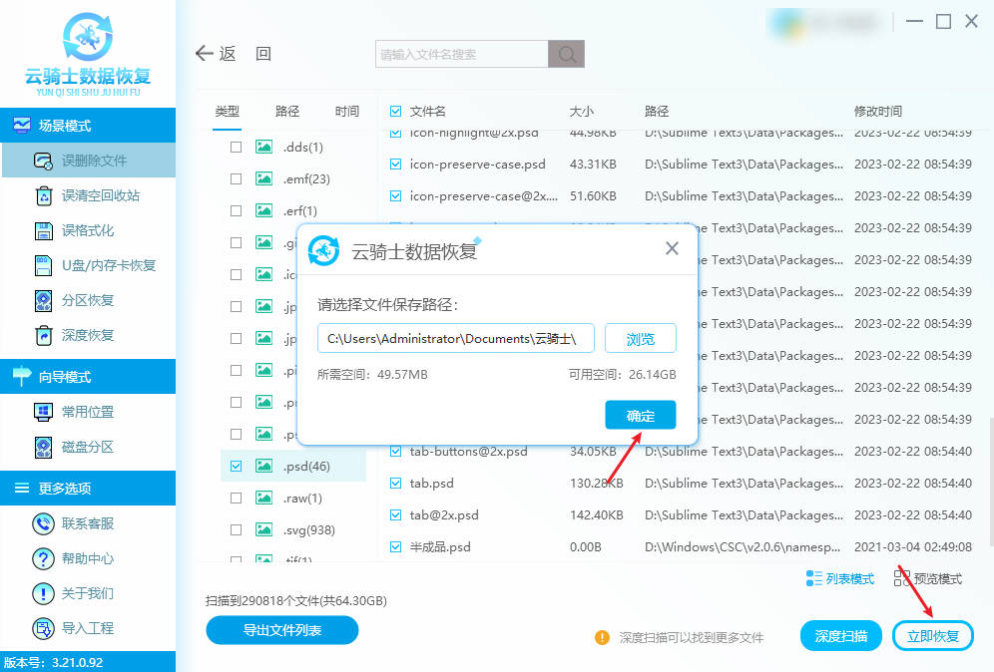Click 云骑士数据恢复 logo in sidebar
This screenshot has height=672, width=994.
pyautogui.click(x=88, y=55)
